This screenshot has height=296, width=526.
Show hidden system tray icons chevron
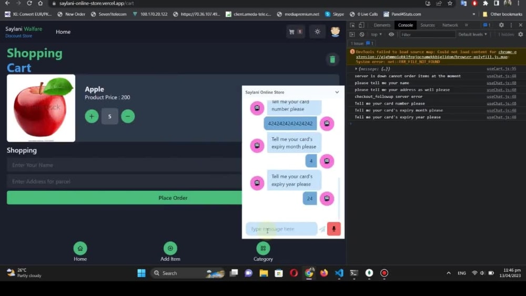point(449,273)
